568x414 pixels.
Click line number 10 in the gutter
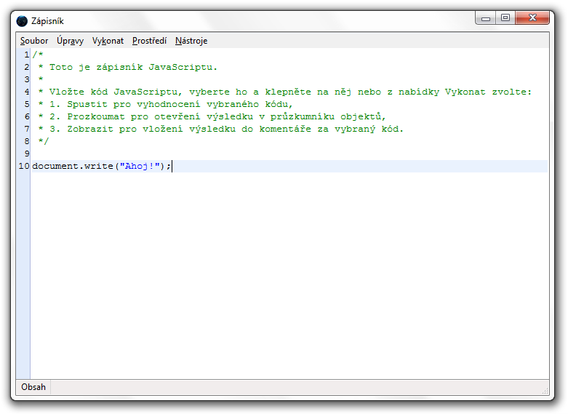tap(23, 166)
